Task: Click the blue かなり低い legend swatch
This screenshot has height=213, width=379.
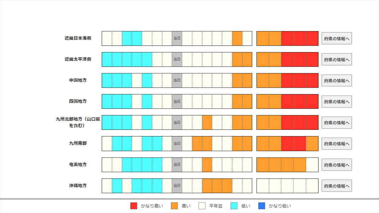Action: click(262, 206)
